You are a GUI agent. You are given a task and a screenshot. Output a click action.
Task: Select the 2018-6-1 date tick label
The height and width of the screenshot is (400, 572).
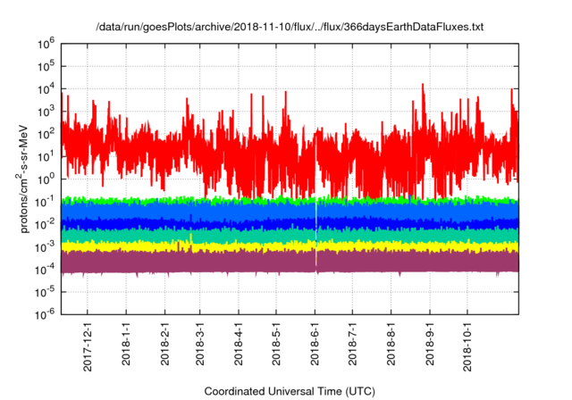[315, 343]
